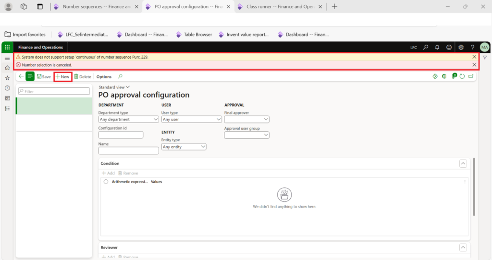Open the Options menu tab
The image size is (492, 260).
point(104,76)
